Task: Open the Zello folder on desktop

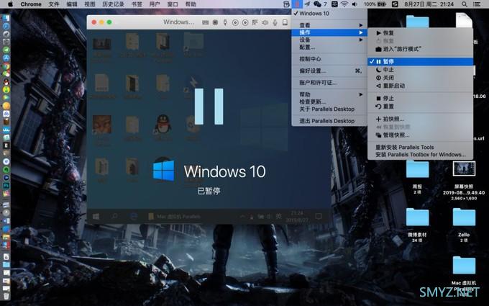Action: click(464, 217)
